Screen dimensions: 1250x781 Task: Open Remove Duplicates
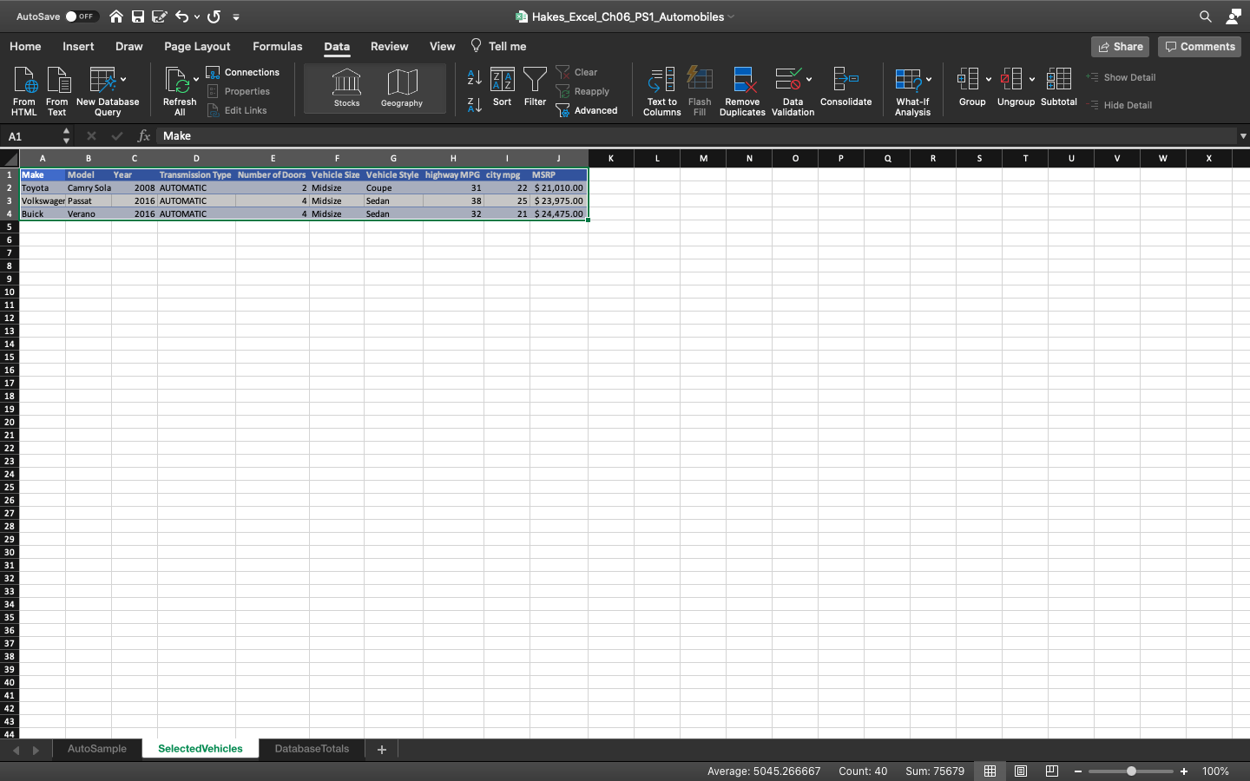tap(742, 90)
